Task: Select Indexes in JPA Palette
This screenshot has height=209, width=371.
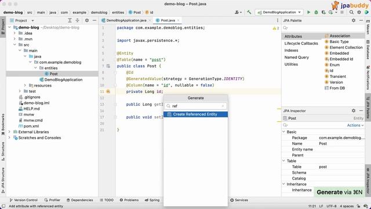Action: tap(291, 51)
